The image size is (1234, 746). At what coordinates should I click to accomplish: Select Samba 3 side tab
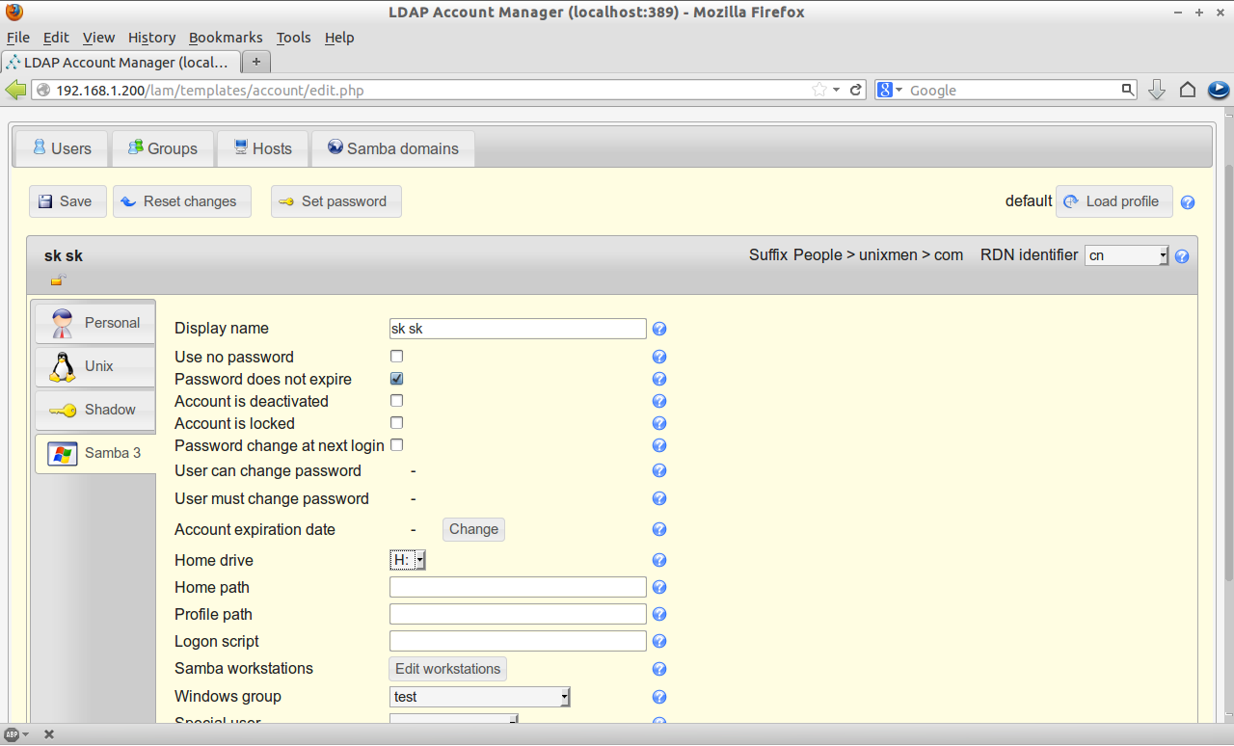pos(94,453)
